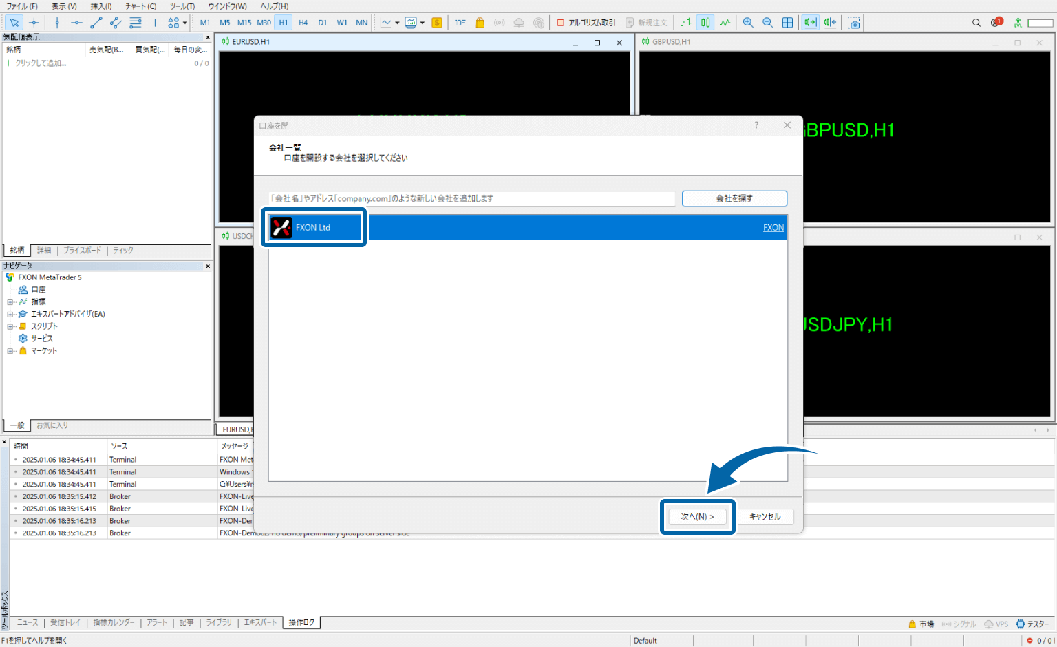This screenshot has width=1057, height=647.
Task: Select the cursor arrow tool
Action: pos(14,23)
